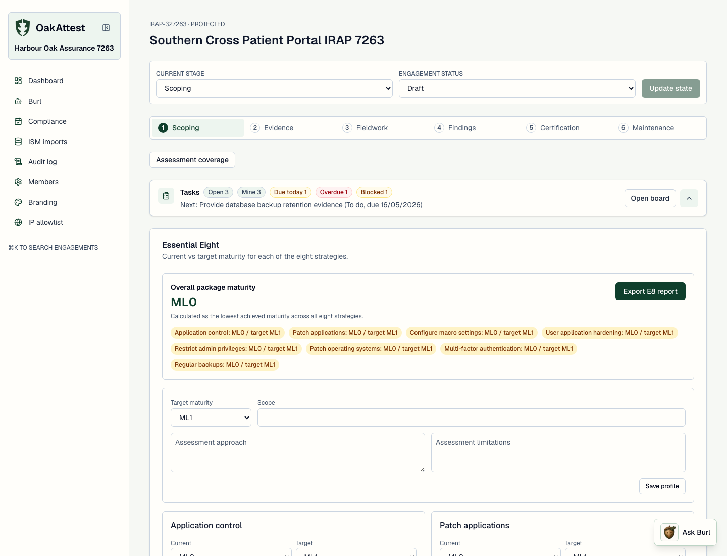Viewport: 727px width, 556px height.
Task: Click the Burl robot icon in the sidebar
Action: (18, 101)
